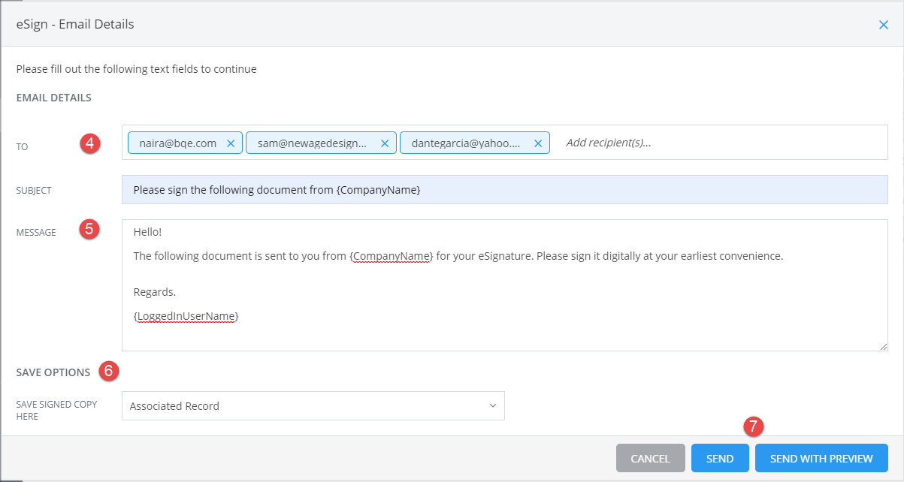The width and height of the screenshot is (904, 482).
Task: Close the eSign Email Details dialog
Action: pyautogui.click(x=884, y=25)
